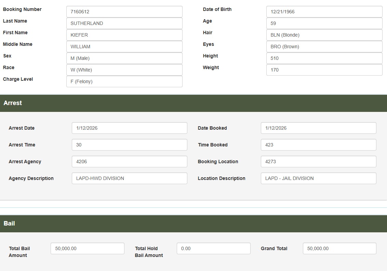Click the Height label text

pyautogui.click(x=210, y=56)
